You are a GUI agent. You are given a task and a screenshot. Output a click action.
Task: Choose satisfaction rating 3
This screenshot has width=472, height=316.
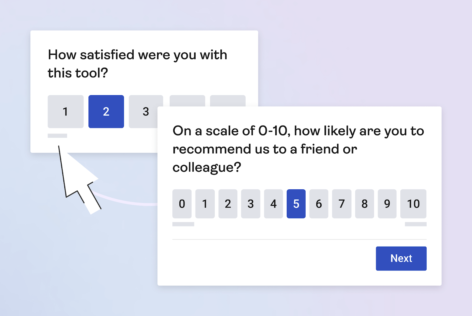pos(145,112)
